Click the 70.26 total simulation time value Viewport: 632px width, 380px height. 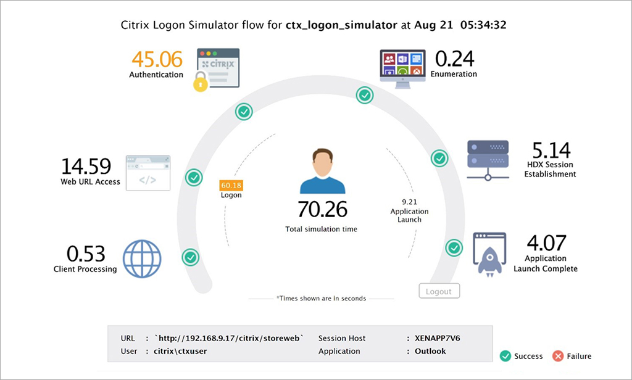pos(322,210)
